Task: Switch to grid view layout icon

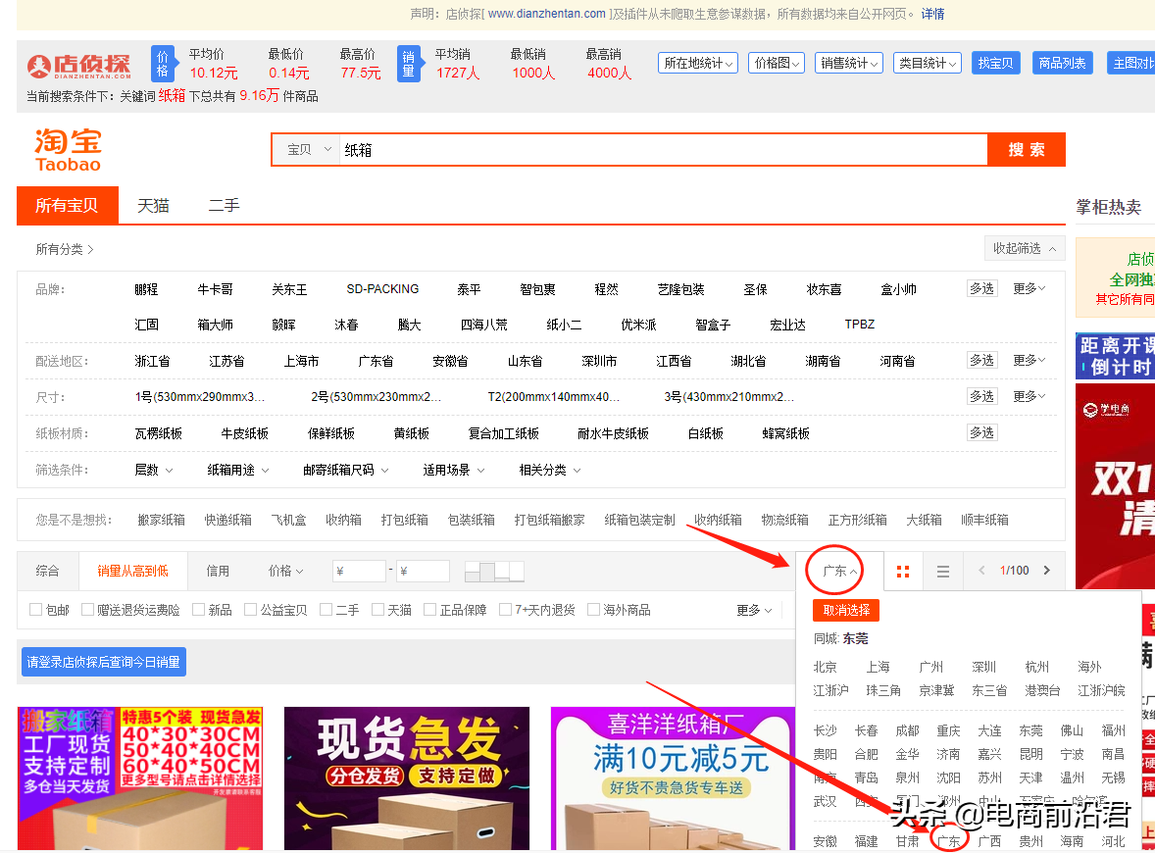Action: coord(903,572)
